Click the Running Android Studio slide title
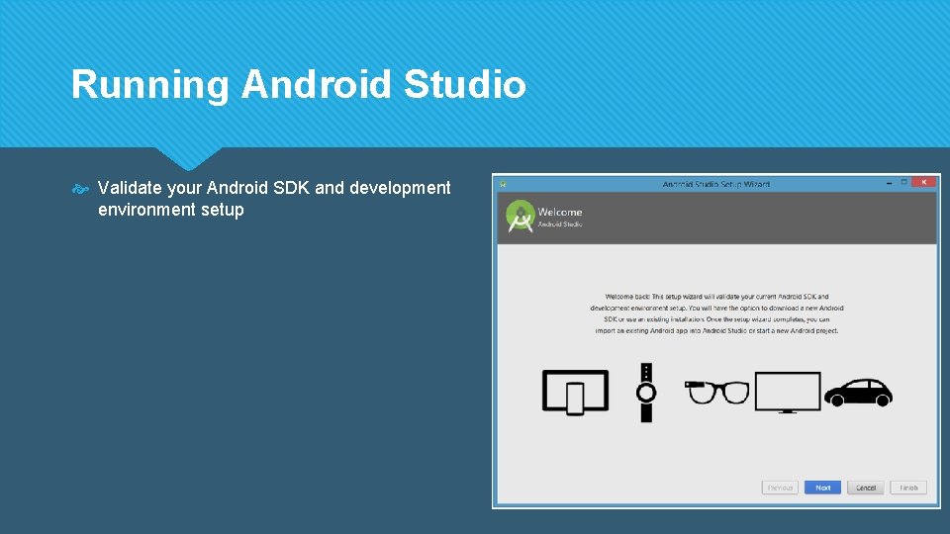950x534 pixels. (299, 84)
